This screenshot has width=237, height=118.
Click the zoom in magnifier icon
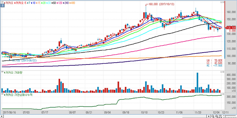click(216, 116)
